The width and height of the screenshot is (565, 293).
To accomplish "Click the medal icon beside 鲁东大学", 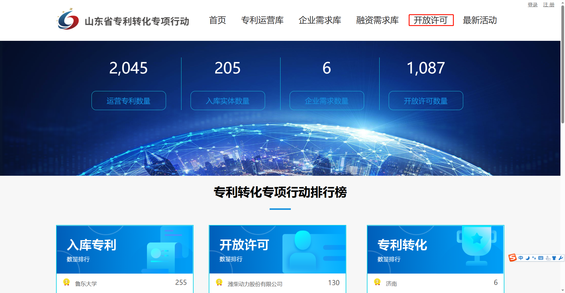I will pos(66,282).
